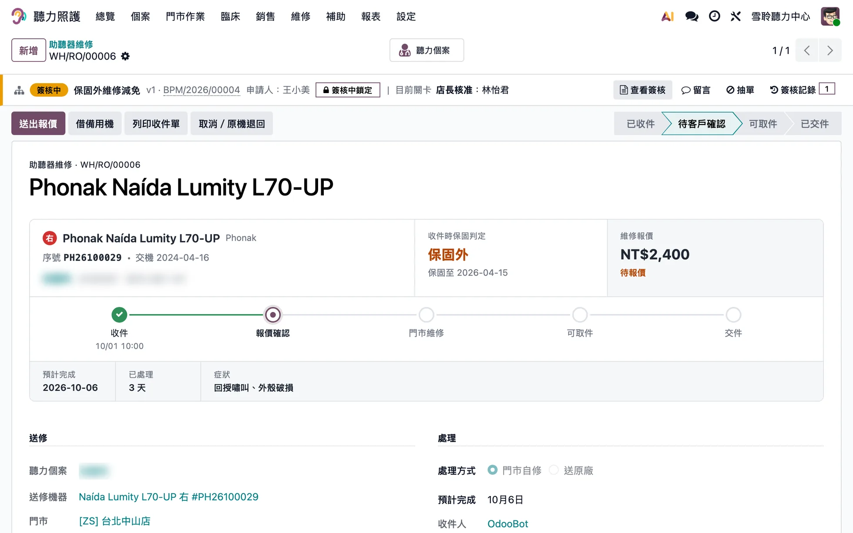Click 取消 / 原機退回 button
Image resolution: width=853 pixels, height=533 pixels.
click(232, 124)
